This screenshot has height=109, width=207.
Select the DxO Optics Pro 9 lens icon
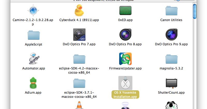[x=171, y=35]
